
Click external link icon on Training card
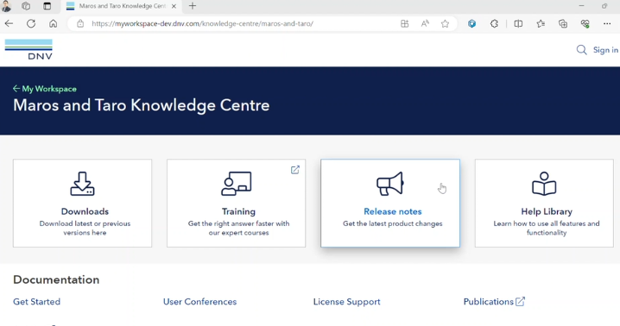click(x=295, y=170)
